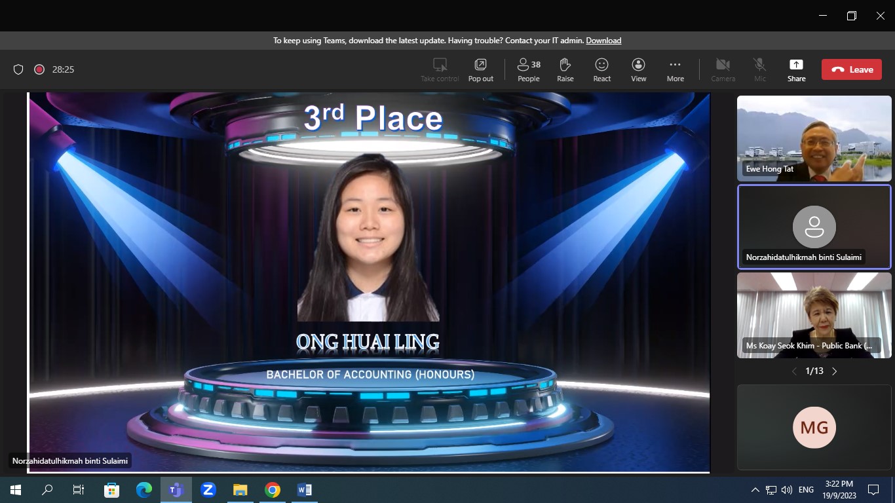
Task: Raise your hand in the meeting
Action: pyautogui.click(x=565, y=70)
